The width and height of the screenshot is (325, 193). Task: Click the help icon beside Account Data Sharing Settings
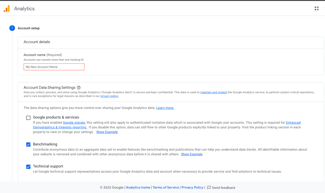click(79, 88)
